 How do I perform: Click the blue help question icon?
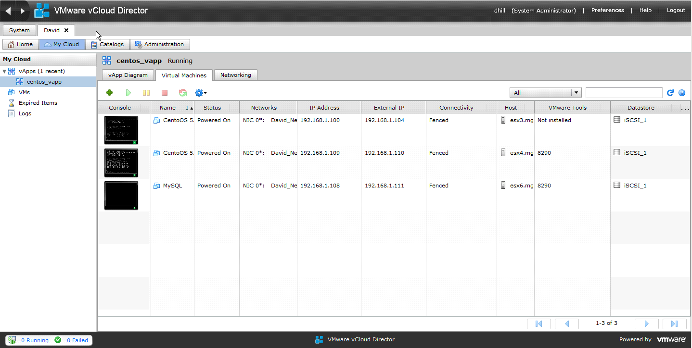(682, 93)
